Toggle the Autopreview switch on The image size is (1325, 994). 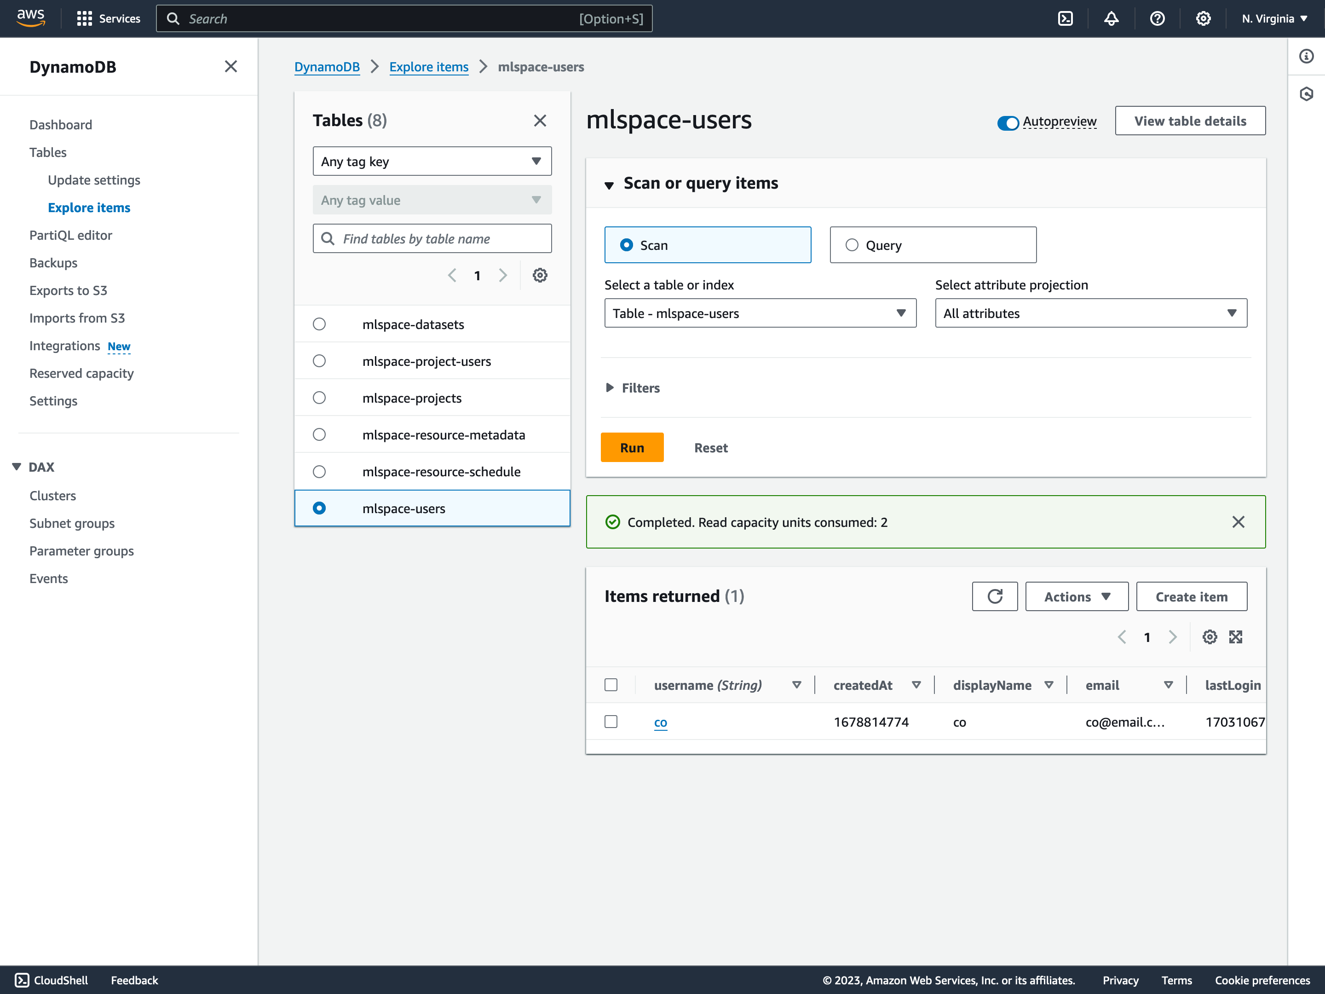coord(1008,122)
